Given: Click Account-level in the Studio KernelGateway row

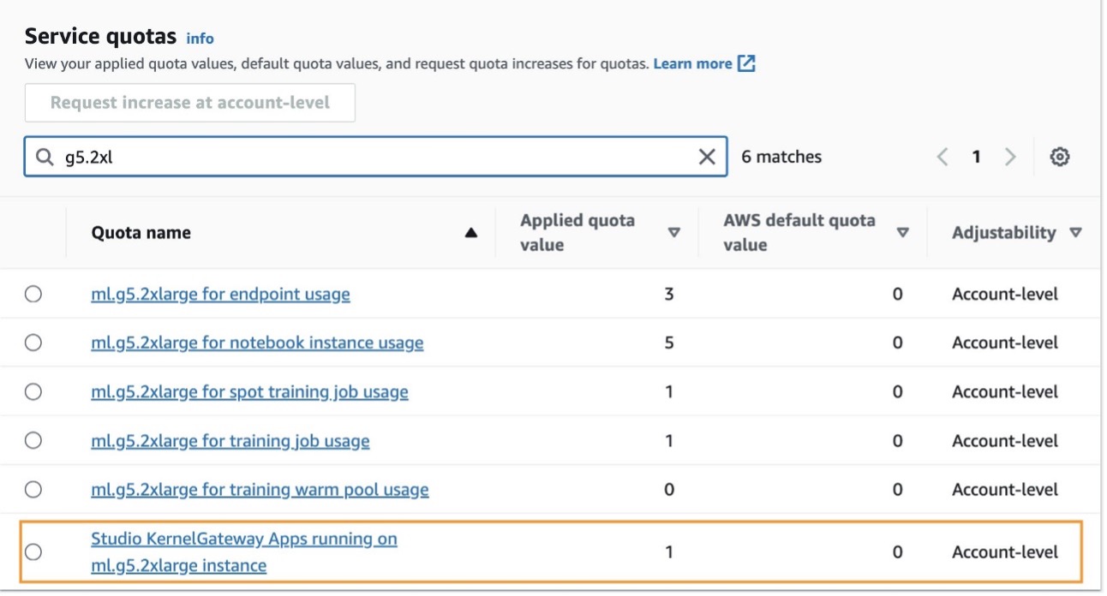Looking at the screenshot, I should click(x=1005, y=552).
